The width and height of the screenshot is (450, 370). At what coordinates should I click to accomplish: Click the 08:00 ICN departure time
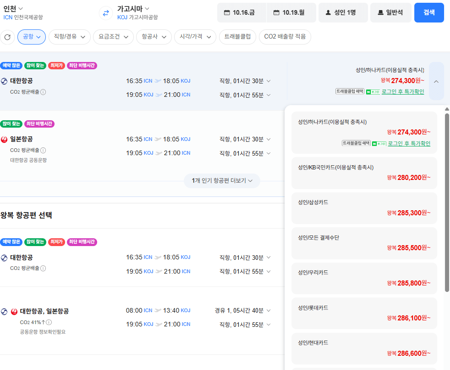click(139, 310)
